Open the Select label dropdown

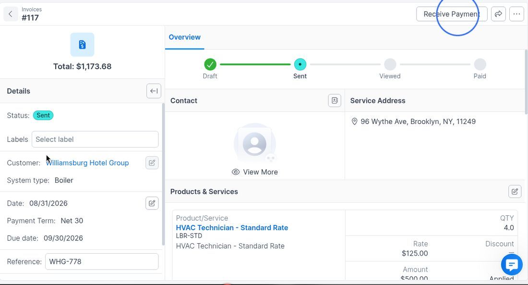pos(95,139)
